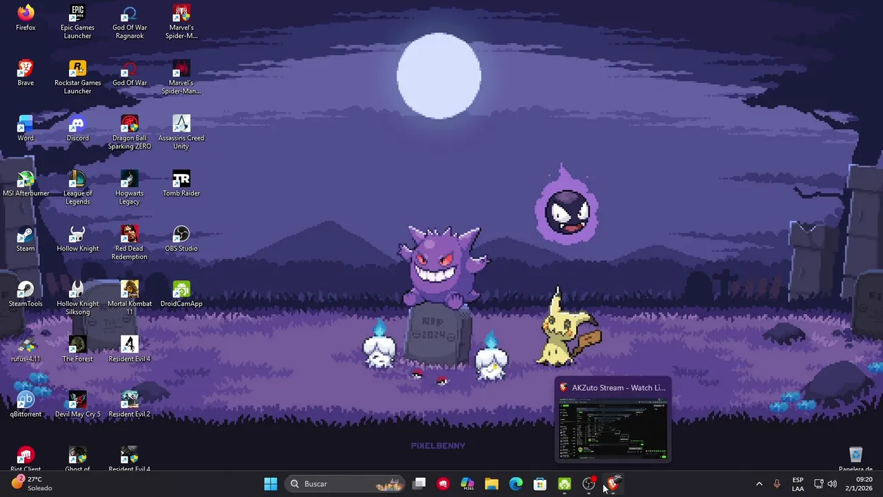Select the Tomb Raider desktop icon
Image resolution: width=883 pixels, height=497 pixels.
(x=181, y=184)
